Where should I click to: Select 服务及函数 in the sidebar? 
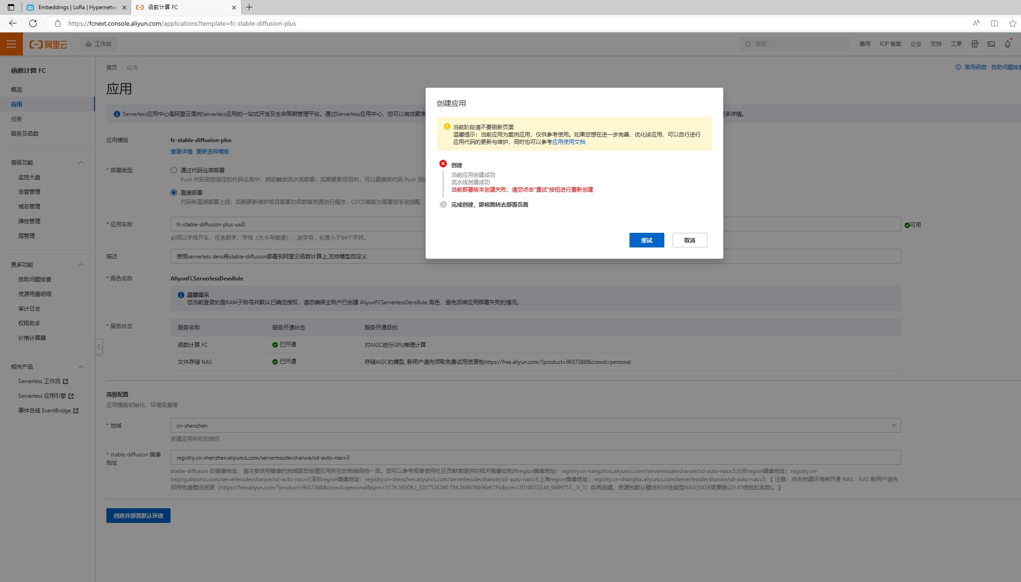point(25,134)
